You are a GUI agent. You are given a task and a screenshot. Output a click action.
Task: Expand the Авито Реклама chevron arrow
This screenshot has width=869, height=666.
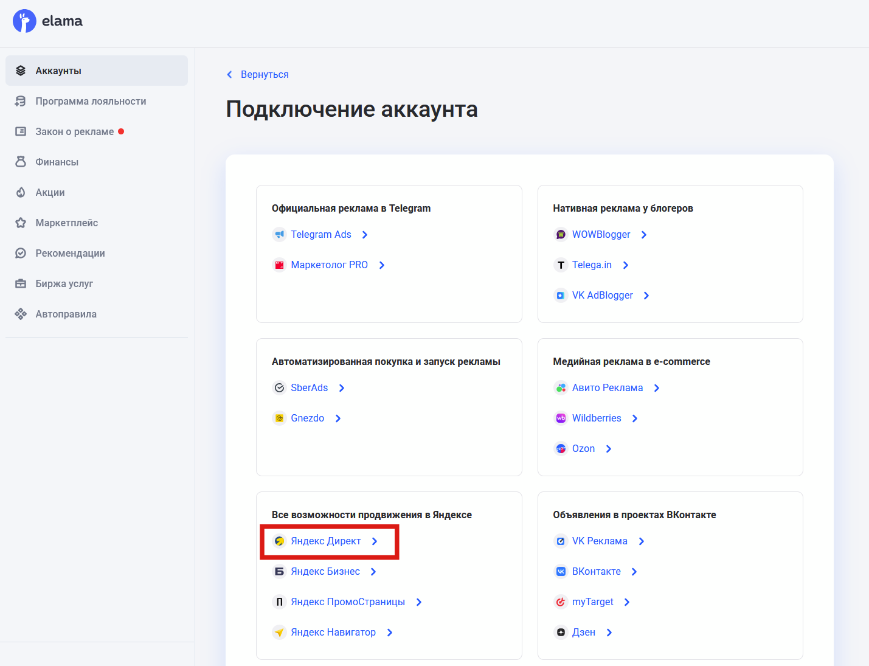657,387
